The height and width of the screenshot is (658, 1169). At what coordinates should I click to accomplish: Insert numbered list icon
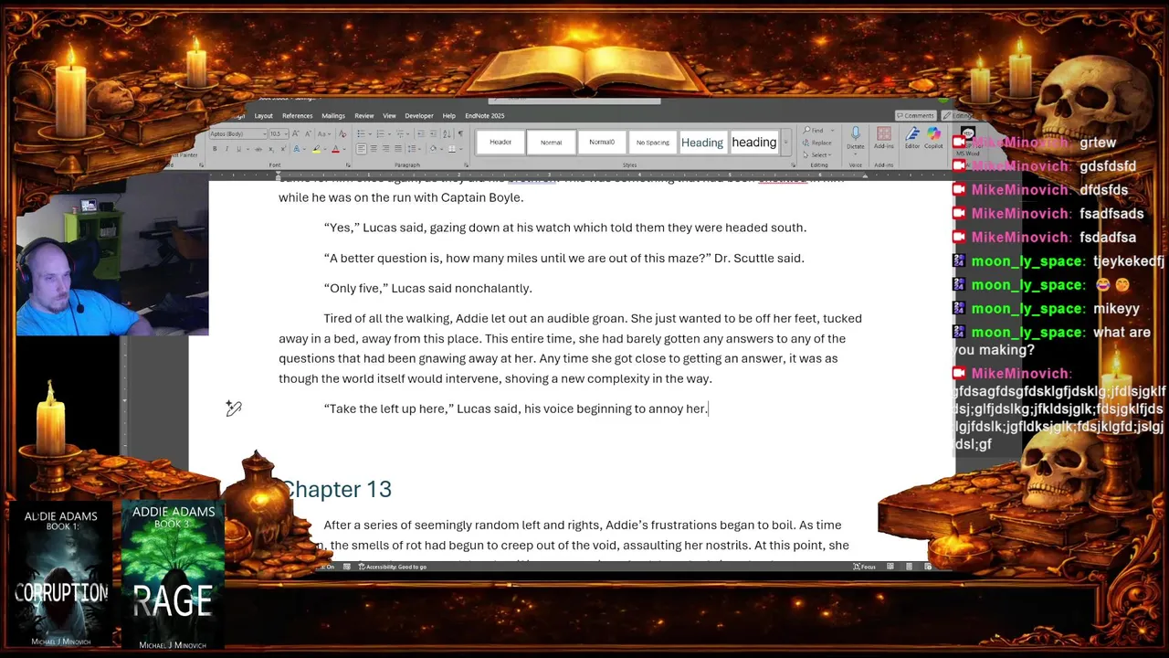pyautogui.click(x=381, y=133)
